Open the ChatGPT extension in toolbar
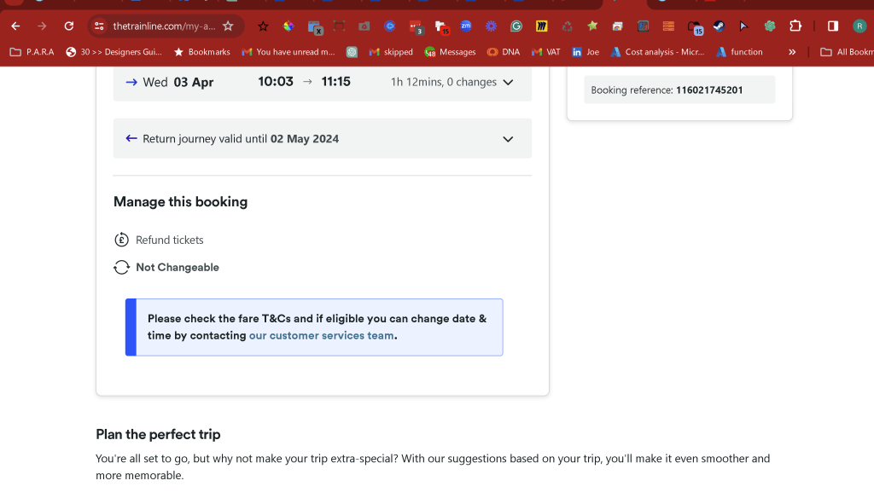This screenshot has height=498, width=874. (770, 26)
